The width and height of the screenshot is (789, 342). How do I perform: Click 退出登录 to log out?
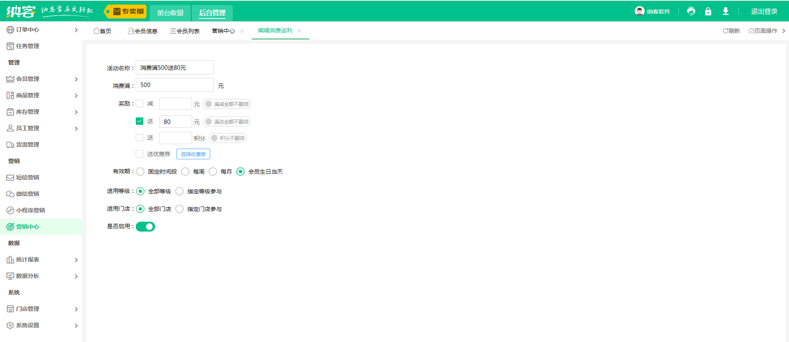(x=764, y=11)
